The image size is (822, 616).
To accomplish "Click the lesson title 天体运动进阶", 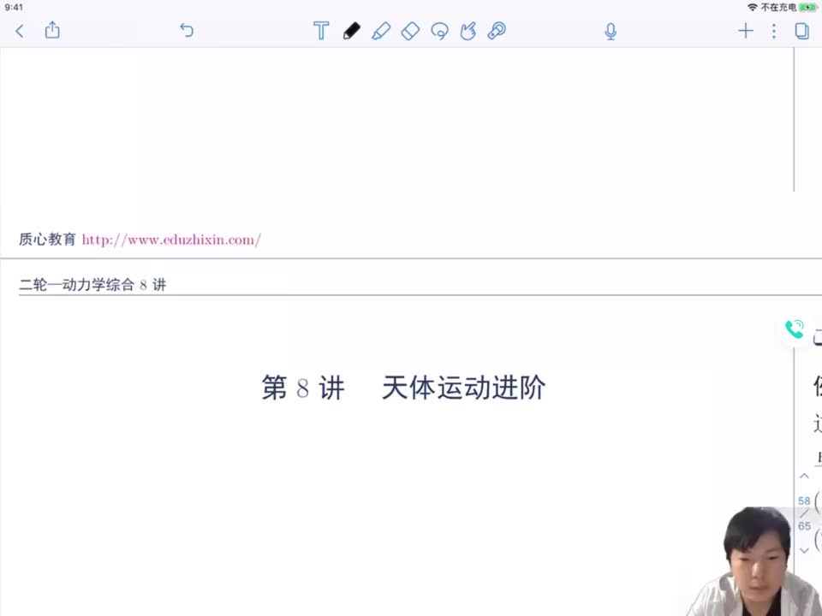I will pyautogui.click(x=463, y=388).
